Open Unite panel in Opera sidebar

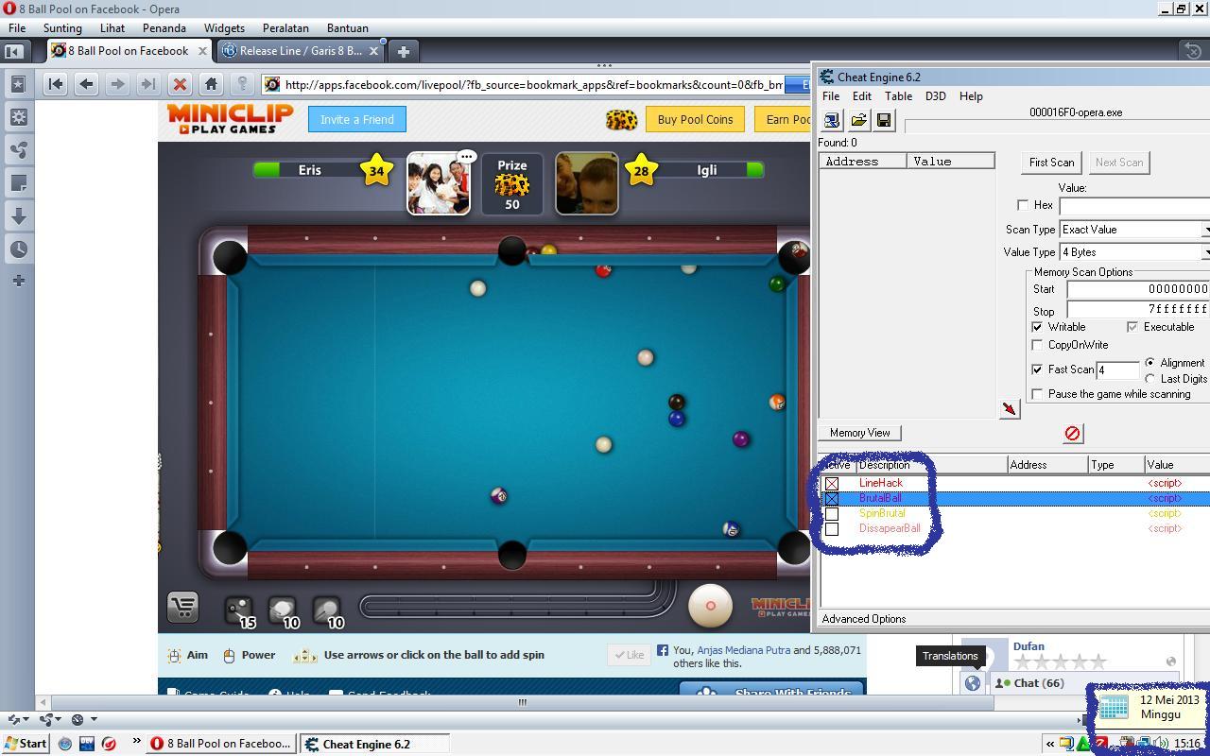tap(18, 150)
